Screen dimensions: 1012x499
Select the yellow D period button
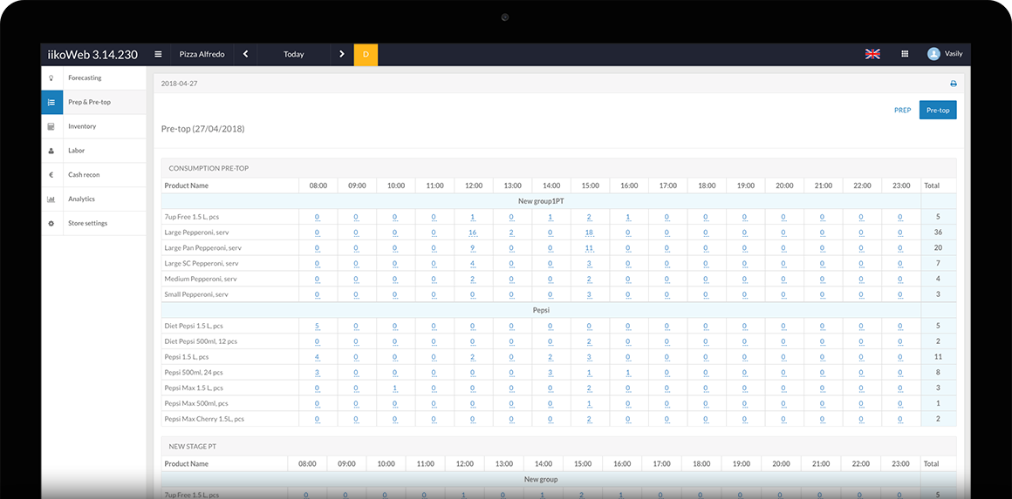(366, 55)
